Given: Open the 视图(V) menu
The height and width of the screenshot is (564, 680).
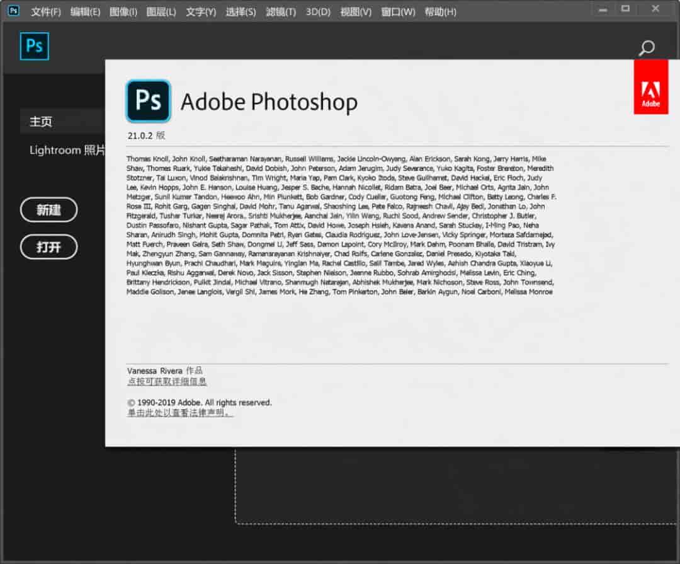Looking at the screenshot, I should (x=356, y=12).
